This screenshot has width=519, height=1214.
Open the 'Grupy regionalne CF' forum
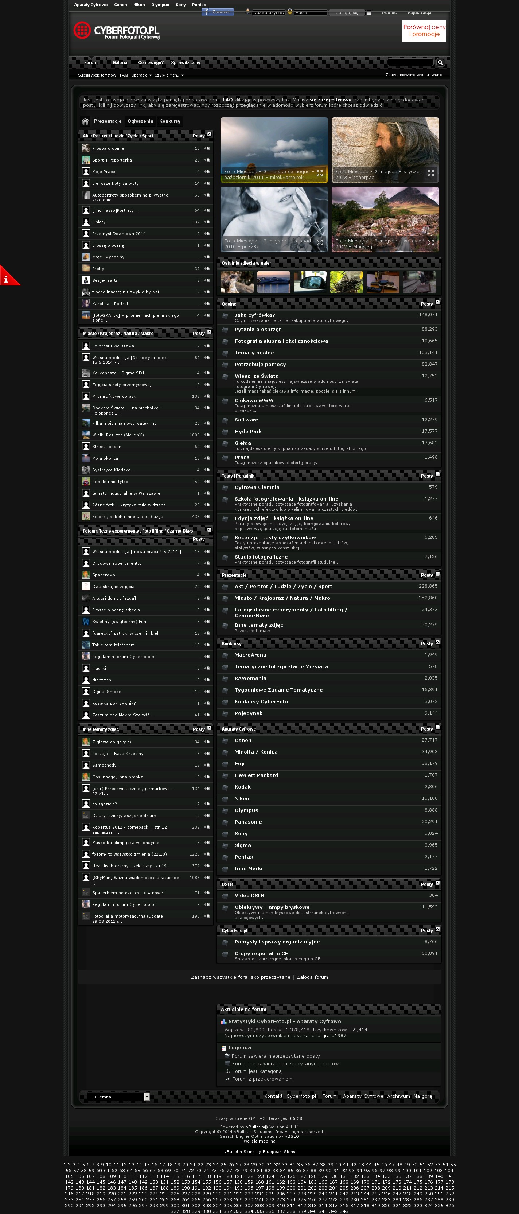click(261, 953)
